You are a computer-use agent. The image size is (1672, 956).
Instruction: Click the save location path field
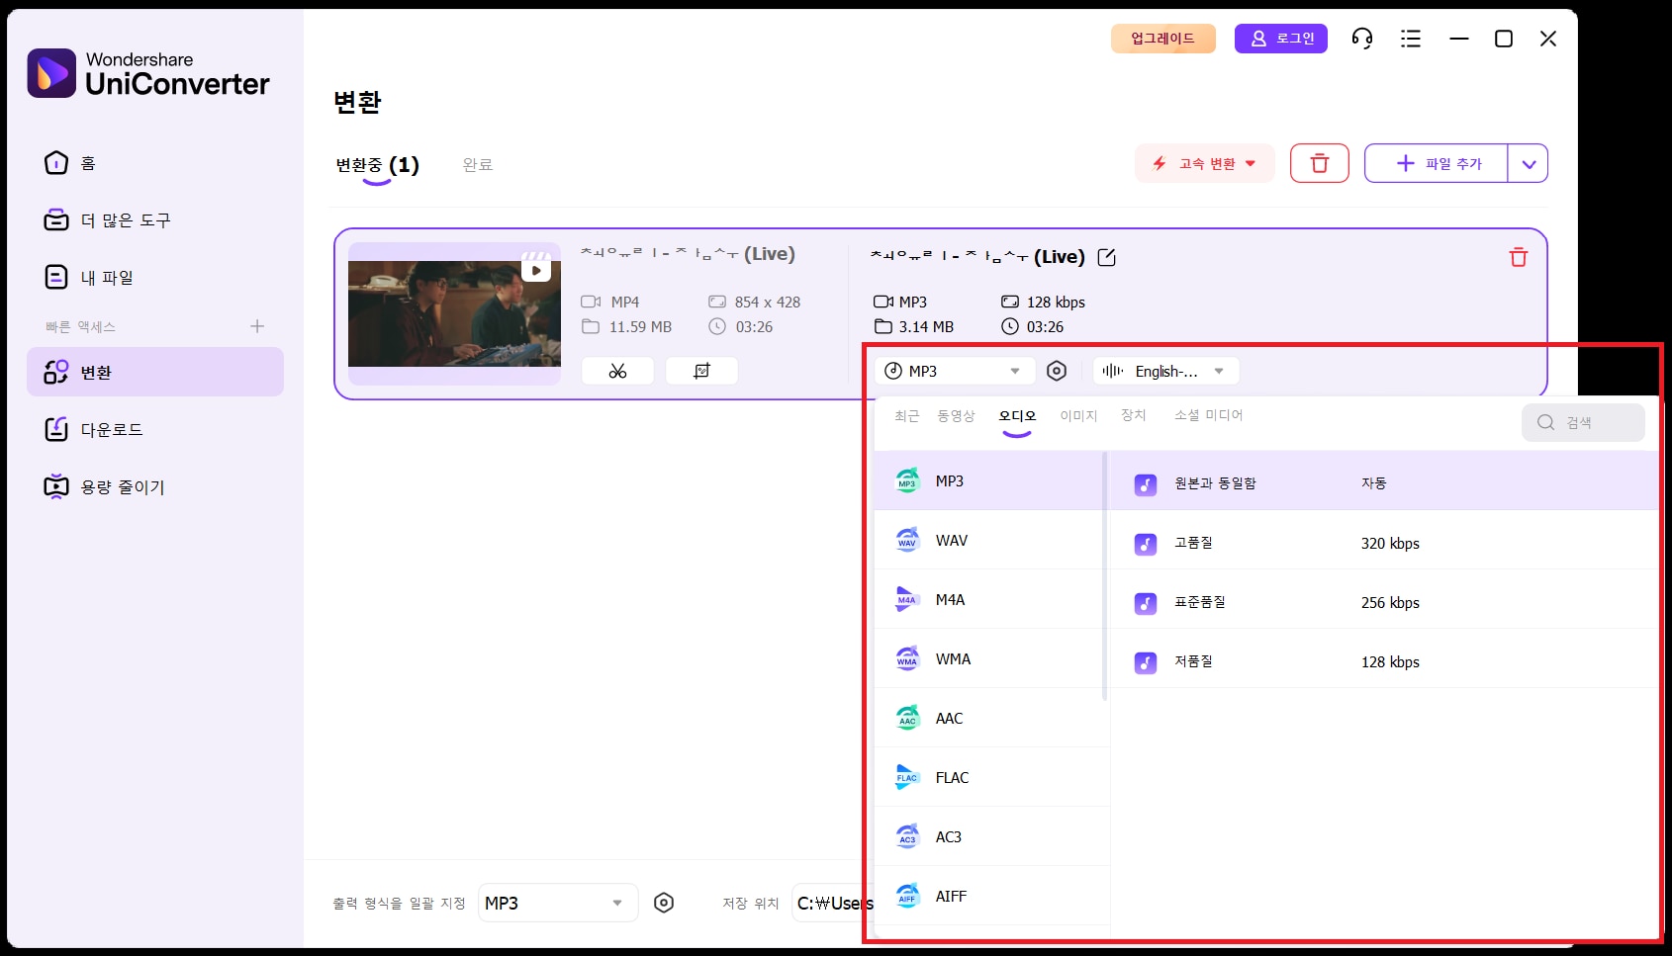click(831, 903)
